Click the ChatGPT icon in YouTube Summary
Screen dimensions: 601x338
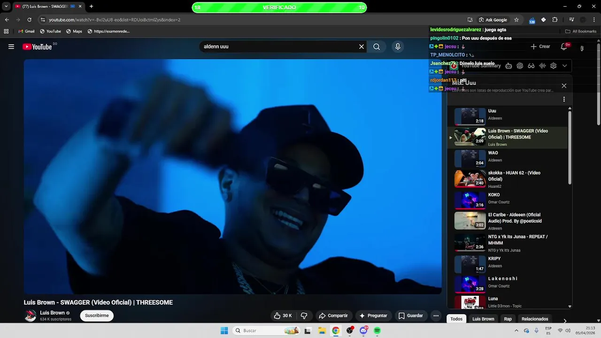click(520, 66)
